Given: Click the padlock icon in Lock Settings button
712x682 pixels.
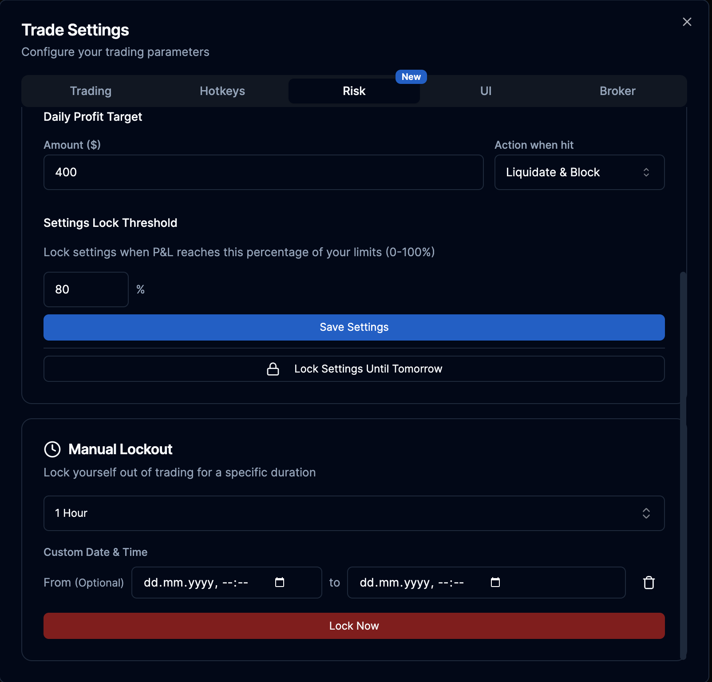Looking at the screenshot, I should (273, 369).
